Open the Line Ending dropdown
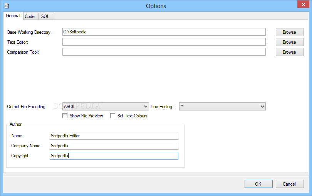Screen dimensions: 312x196 [222, 106]
